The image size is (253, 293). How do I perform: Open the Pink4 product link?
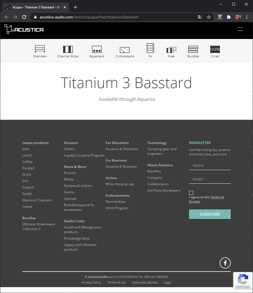click(26, 174)
